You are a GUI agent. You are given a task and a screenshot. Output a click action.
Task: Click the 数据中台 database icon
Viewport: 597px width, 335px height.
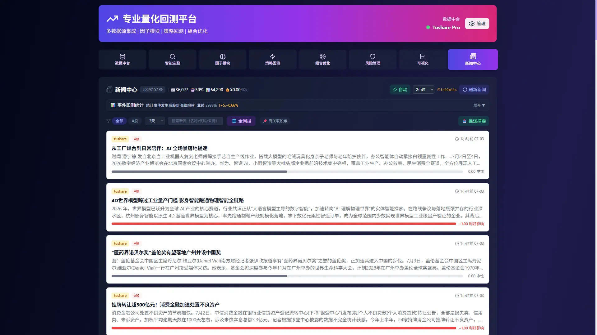[123, 56]
